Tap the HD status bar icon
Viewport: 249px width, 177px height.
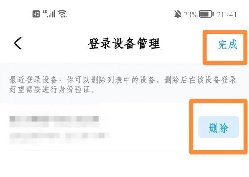[x=36, y=14]
